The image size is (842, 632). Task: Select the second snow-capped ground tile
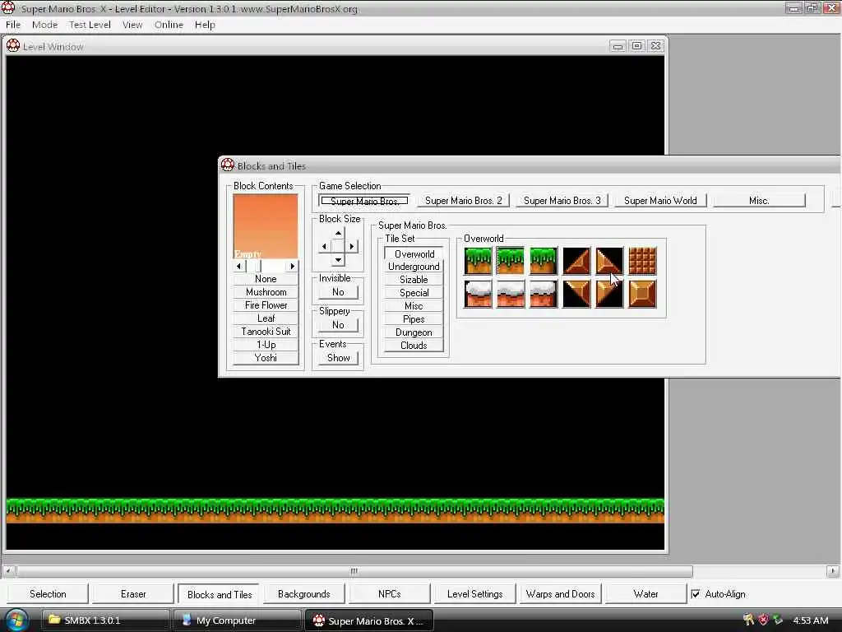(510, 294)
